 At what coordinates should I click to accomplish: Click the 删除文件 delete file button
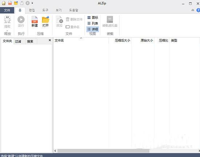(x=74, y=19)
